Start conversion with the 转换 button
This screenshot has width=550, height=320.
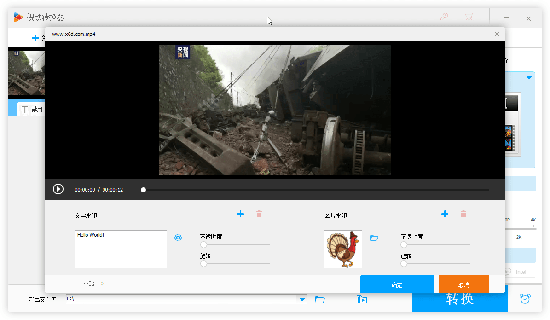(x=459, y=299)
